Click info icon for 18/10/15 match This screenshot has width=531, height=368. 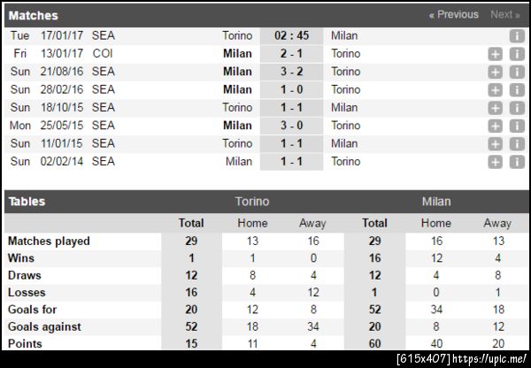point(516,108)
